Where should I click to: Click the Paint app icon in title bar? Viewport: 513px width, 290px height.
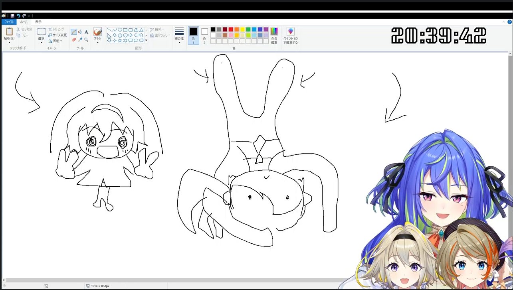[3, 16]
